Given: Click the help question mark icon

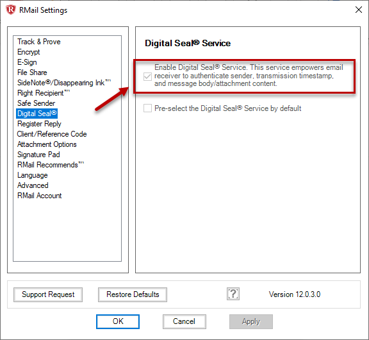Looking at the screenshot, I should tap(233, 294).
